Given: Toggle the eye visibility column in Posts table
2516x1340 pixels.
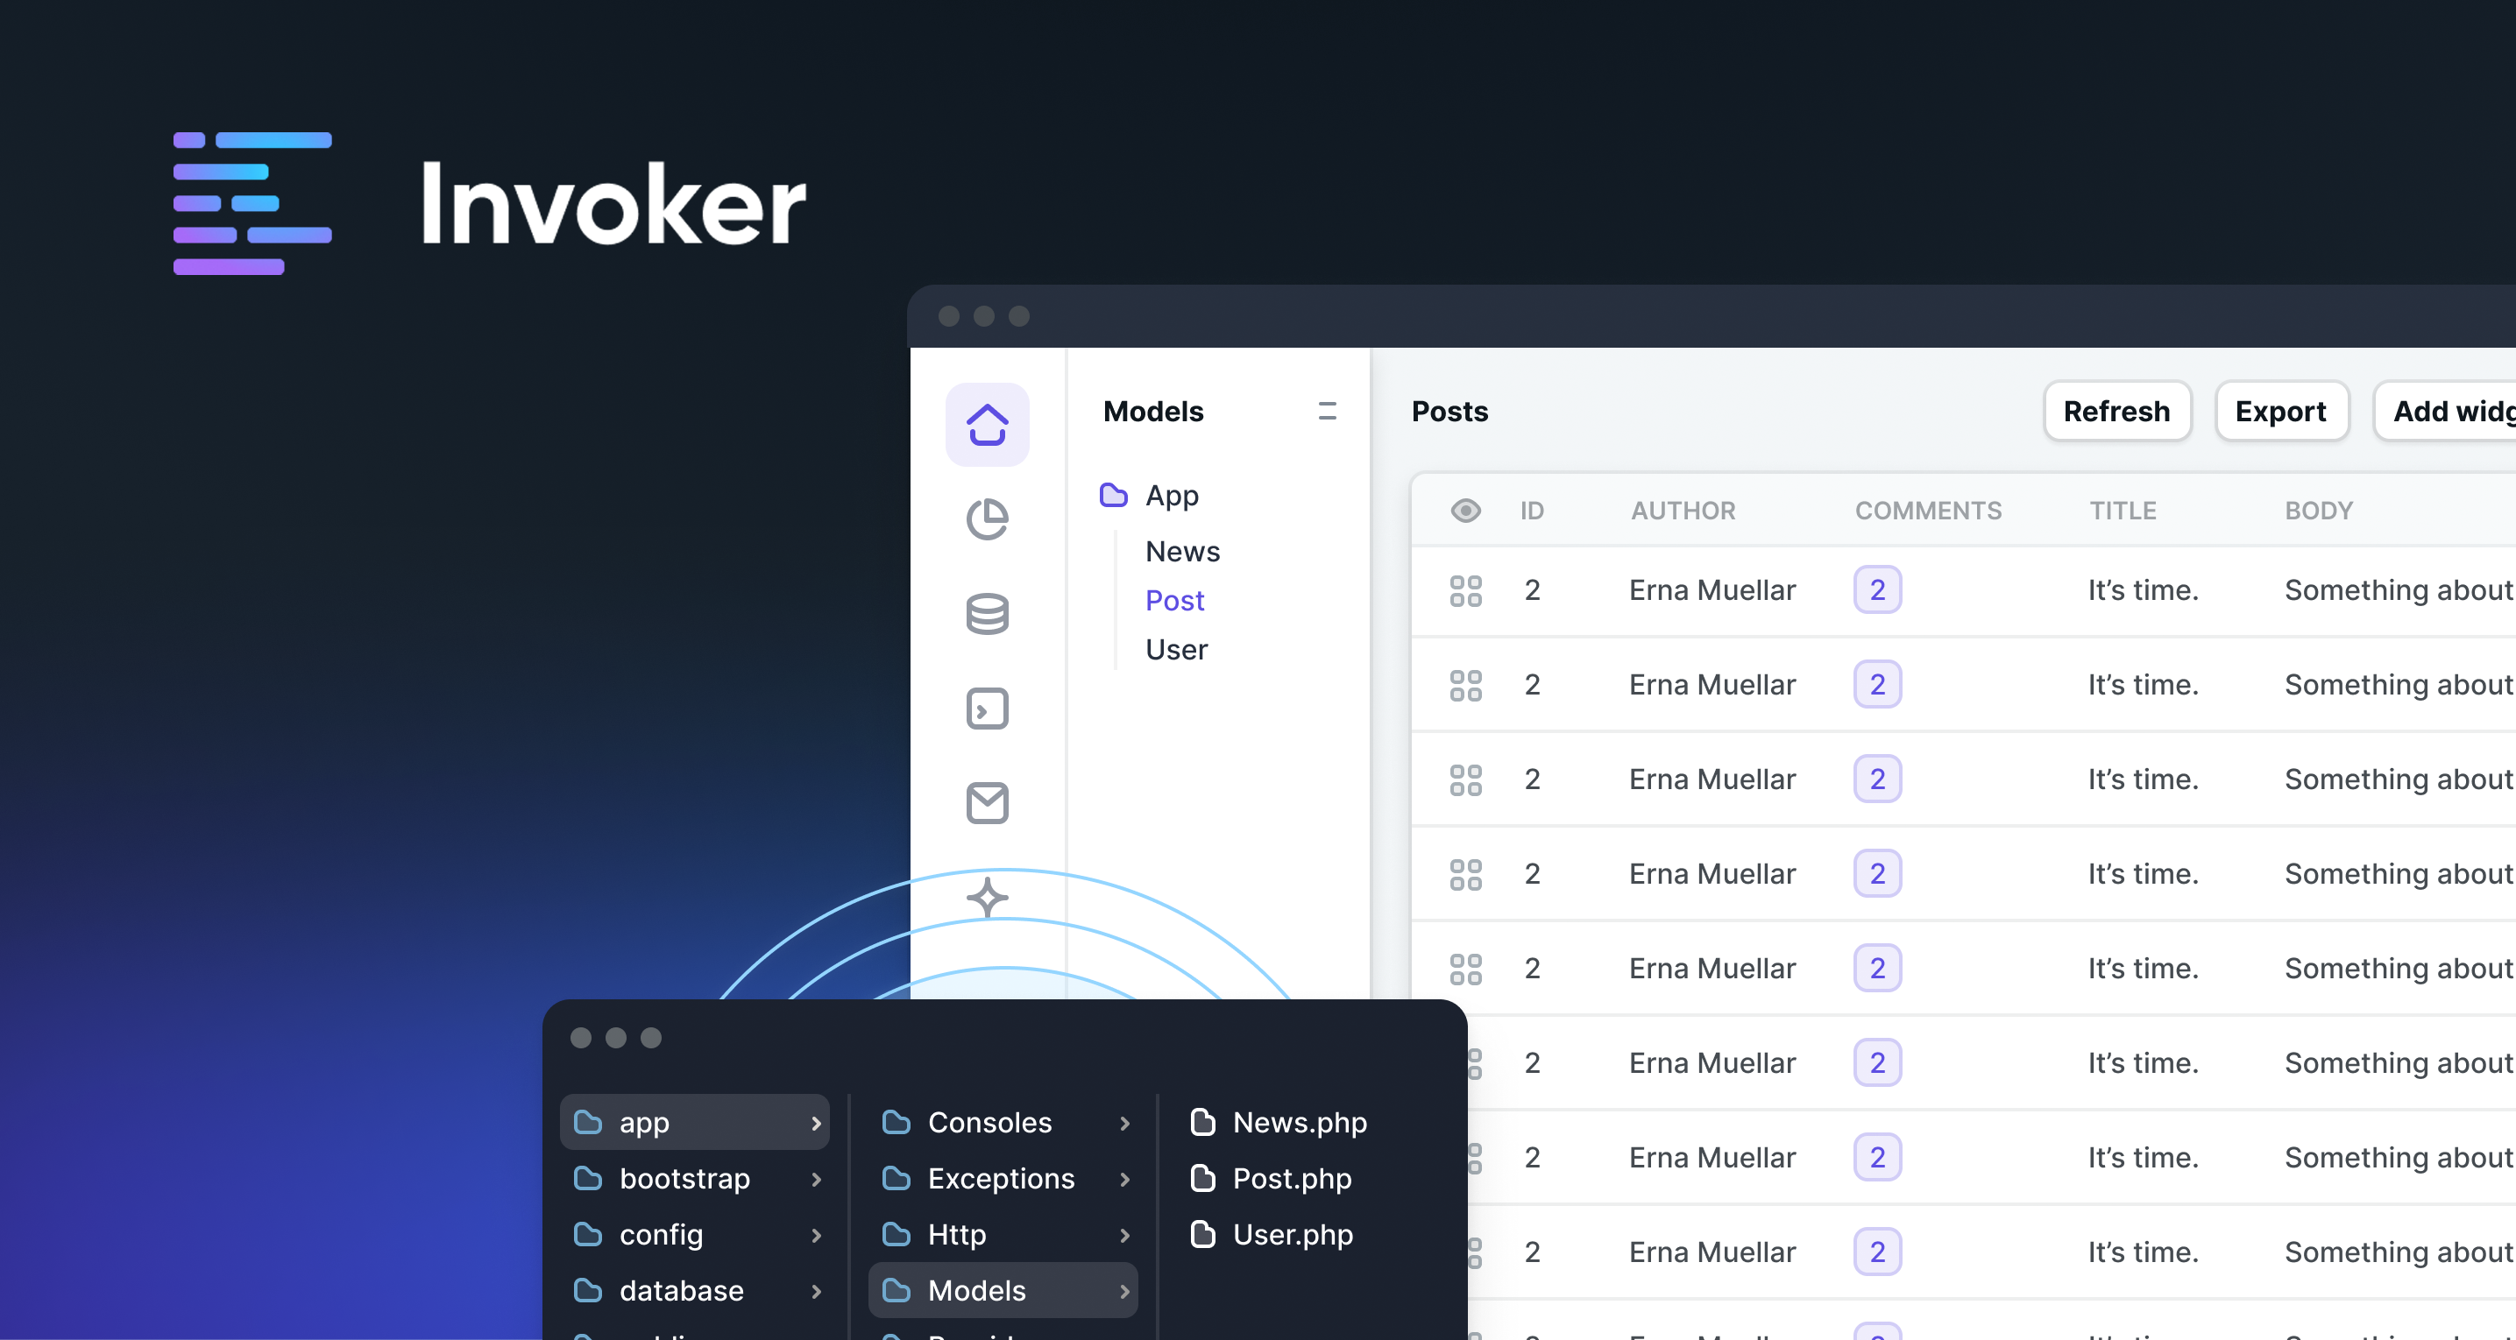Looking at the screenshot, I should point(1466,511).
